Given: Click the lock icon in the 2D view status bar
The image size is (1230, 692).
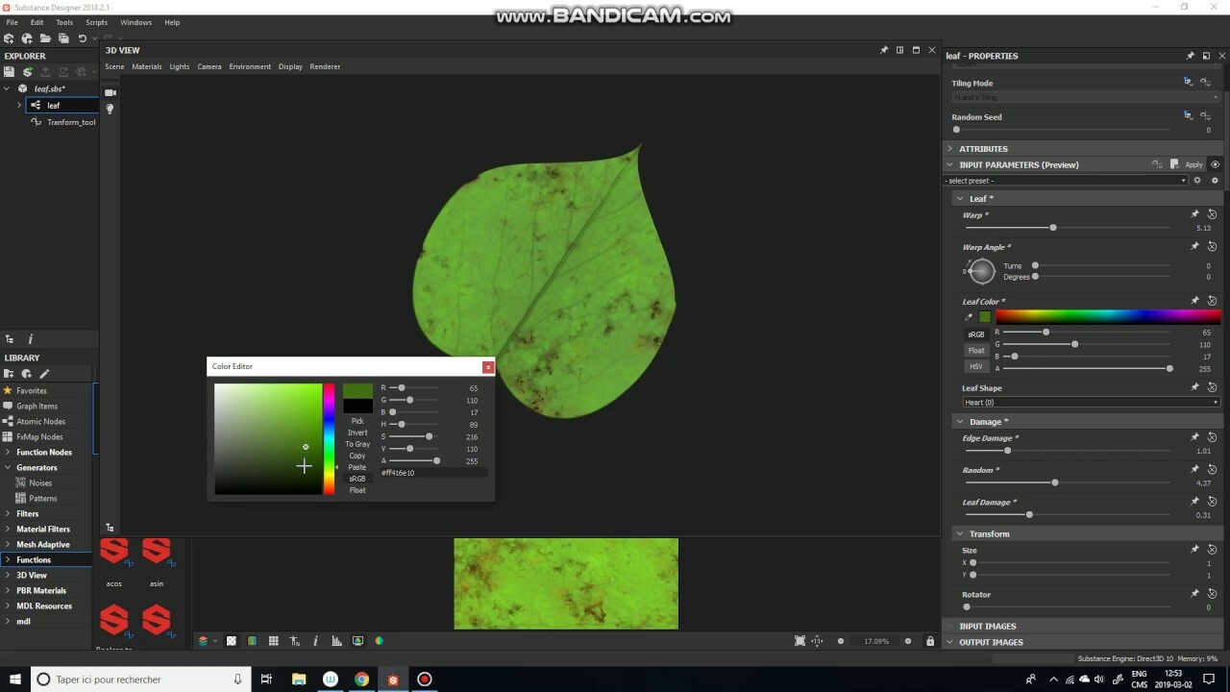Looking at the screenshot, I should 930,640.
